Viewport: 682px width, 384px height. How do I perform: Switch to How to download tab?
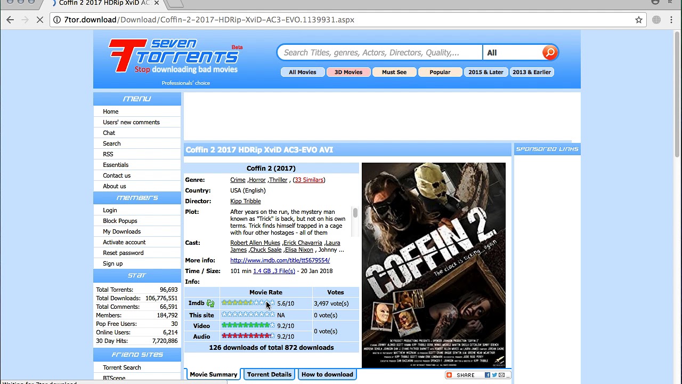(327, 374)
